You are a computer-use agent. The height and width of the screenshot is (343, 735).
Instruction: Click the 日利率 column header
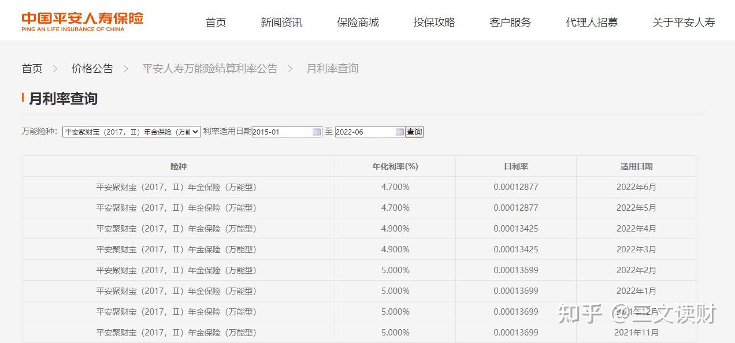[516, 166]
